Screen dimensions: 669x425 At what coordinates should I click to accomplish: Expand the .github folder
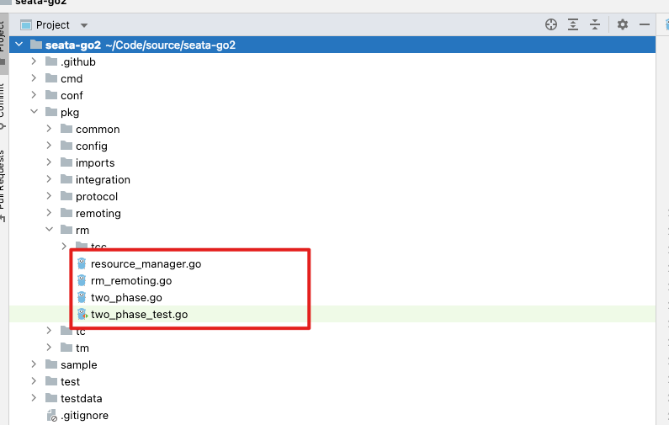point(34,61)
